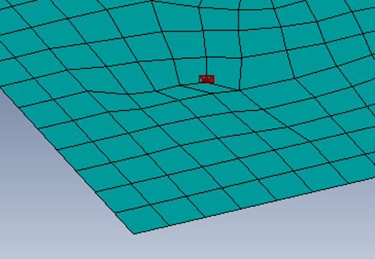Click the boundary node just up-left of the bottom corner tip

(x=115, y=213)
